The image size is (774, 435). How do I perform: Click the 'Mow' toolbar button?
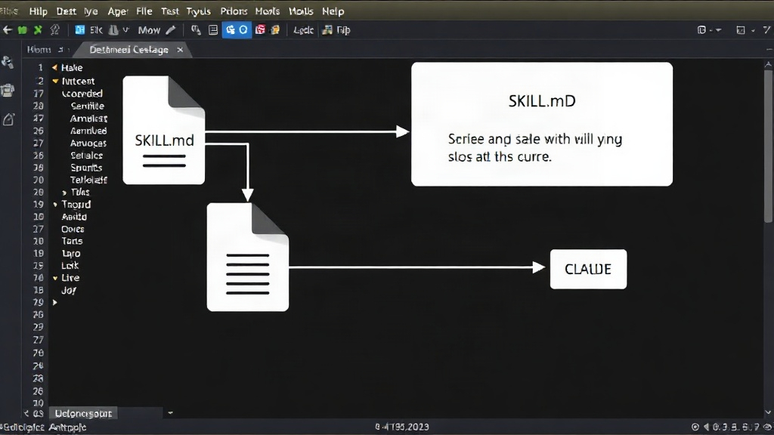149,30
